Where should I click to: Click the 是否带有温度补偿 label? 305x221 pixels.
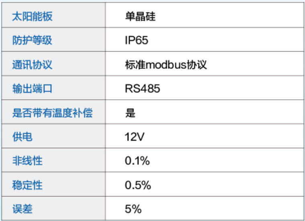pos(53,113)
